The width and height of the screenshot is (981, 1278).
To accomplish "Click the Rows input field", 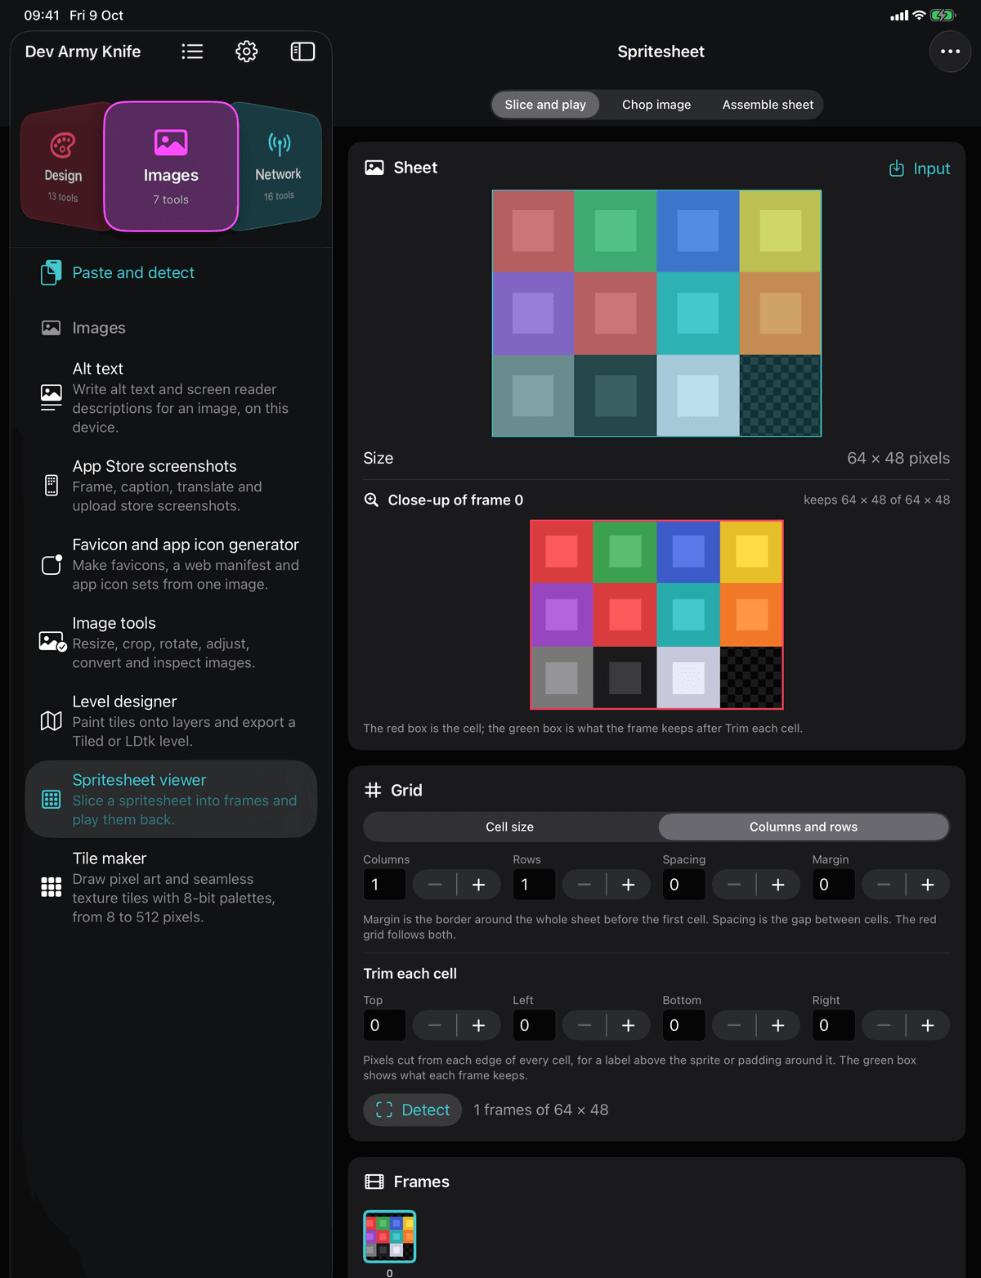I will pos(534,885).
